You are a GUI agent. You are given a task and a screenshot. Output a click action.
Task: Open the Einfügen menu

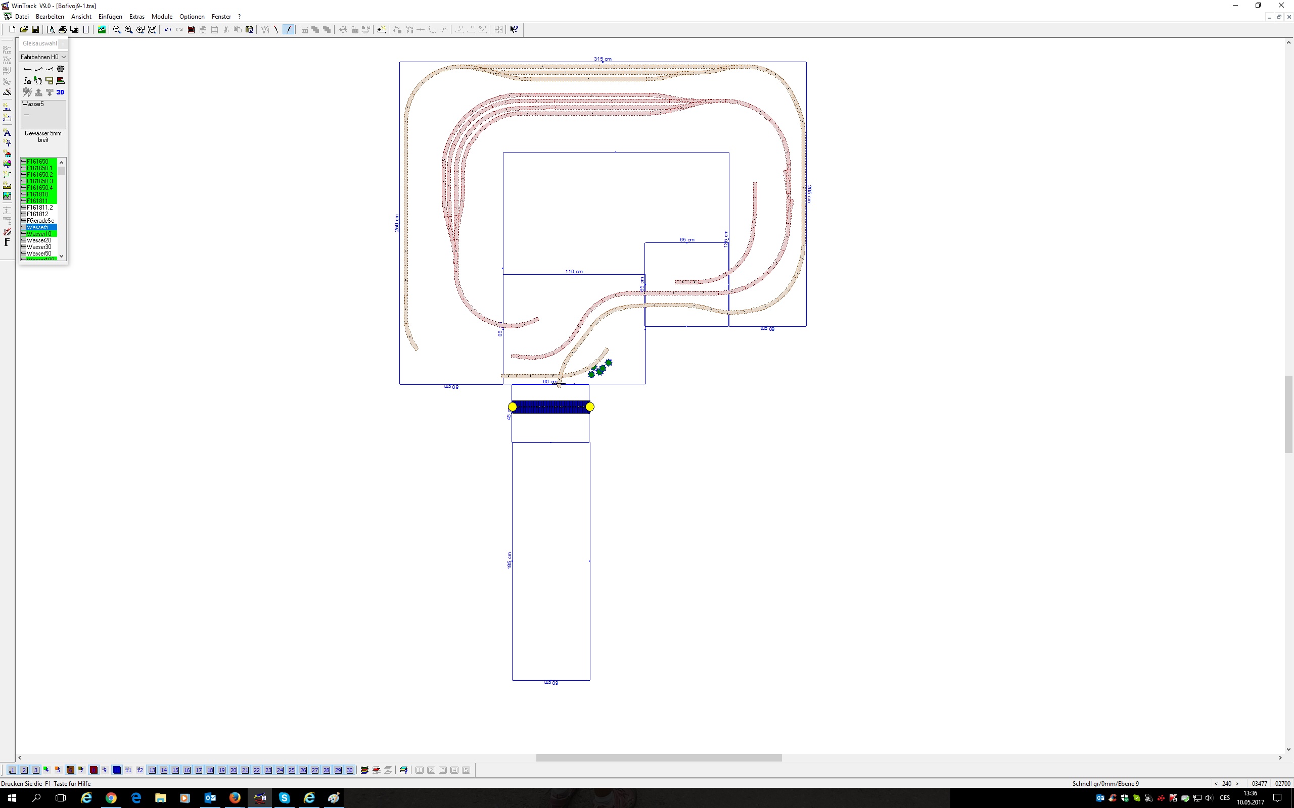click(110, 17)
